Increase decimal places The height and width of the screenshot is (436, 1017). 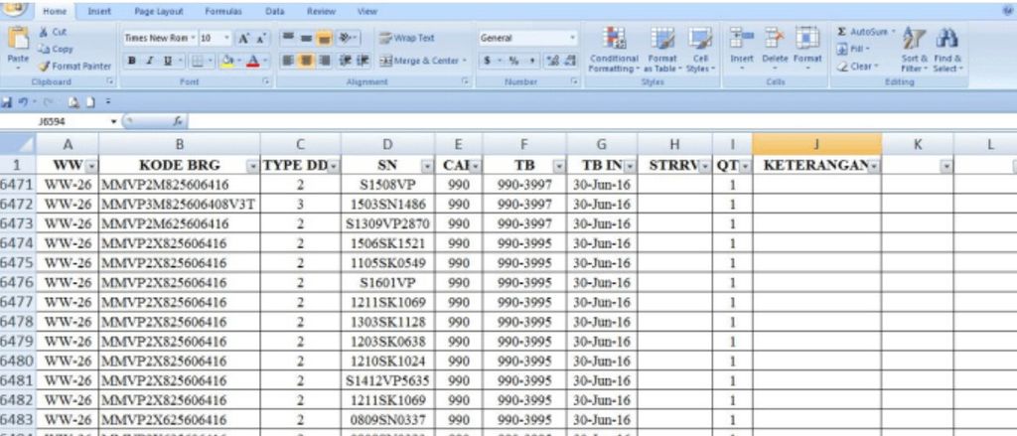pyautogui.click(x=553, y=61)
